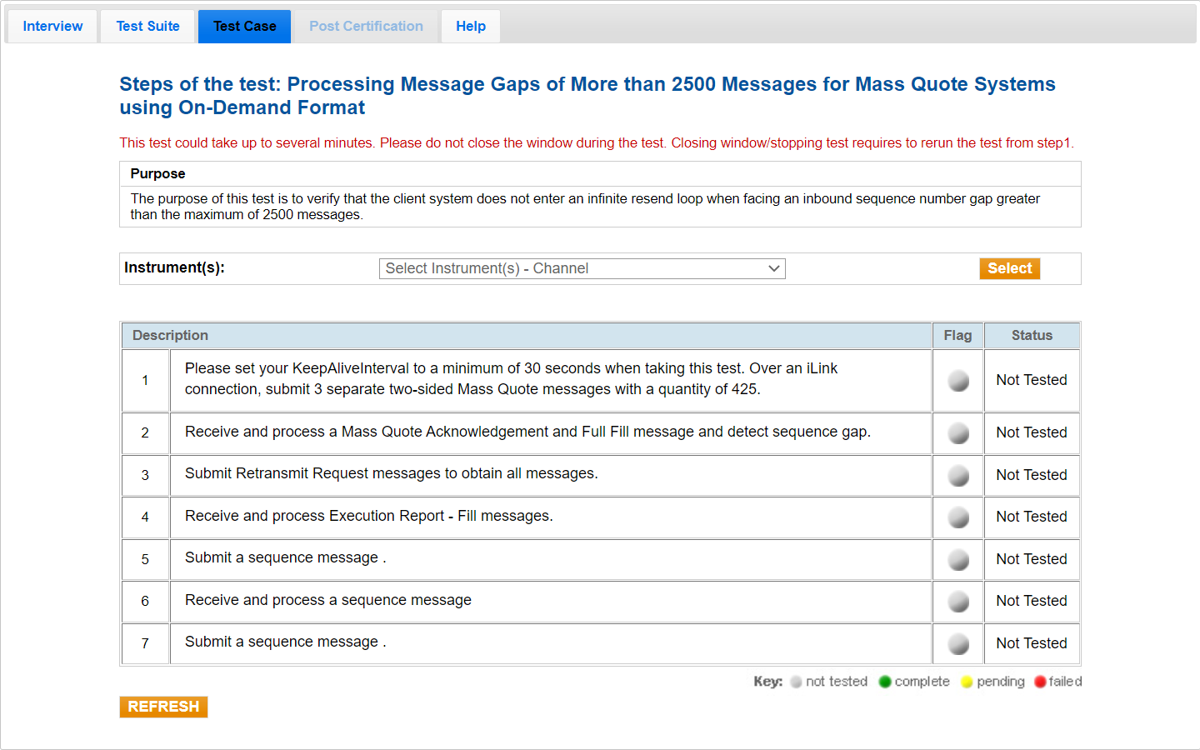Click the green complete key icon
Screen dimensions: 1200x750
tap(885, 682)
